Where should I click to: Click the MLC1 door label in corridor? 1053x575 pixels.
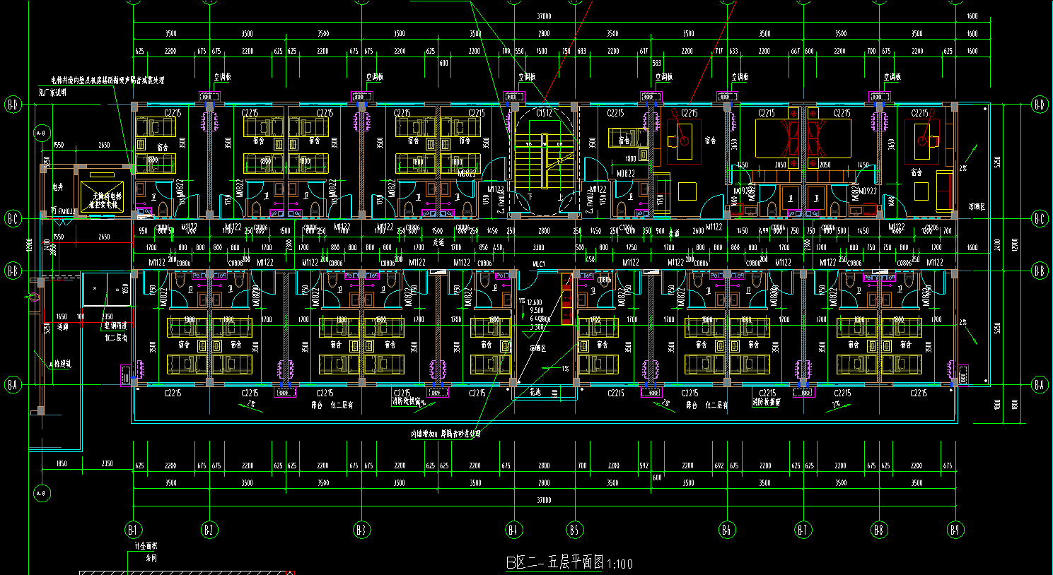[539, 263]
